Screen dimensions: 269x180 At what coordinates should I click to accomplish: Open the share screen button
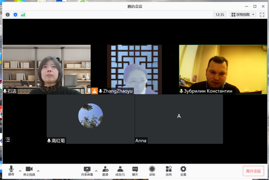(x=87, y=170)
